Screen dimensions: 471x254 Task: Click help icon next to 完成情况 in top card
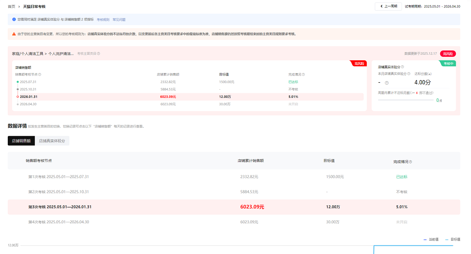tap(303, 74)
